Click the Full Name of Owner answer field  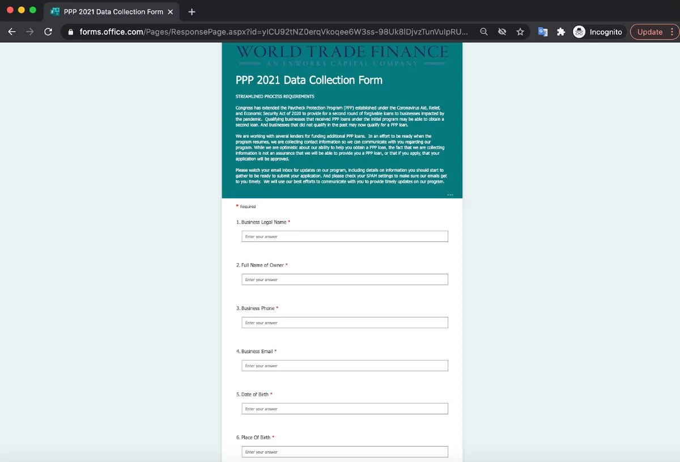(x=345, y=279)
